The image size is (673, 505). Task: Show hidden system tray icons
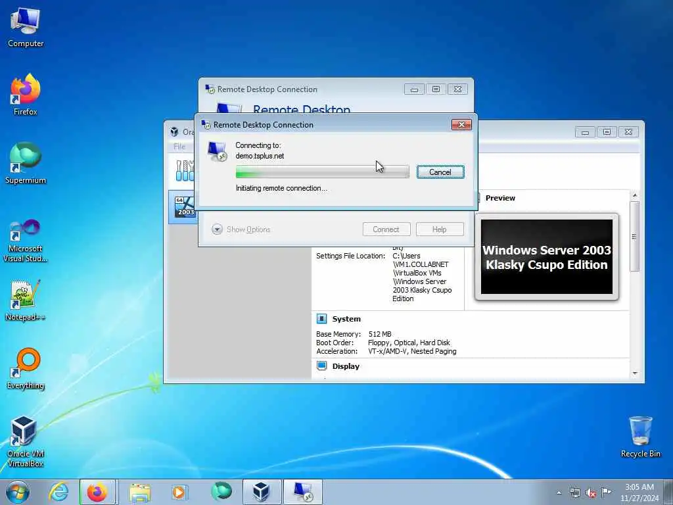pyautogui.click(x=559, y=493)
